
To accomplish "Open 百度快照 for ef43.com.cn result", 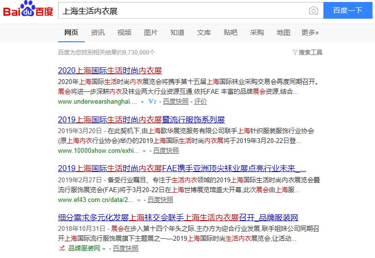I will coord(160,200).
